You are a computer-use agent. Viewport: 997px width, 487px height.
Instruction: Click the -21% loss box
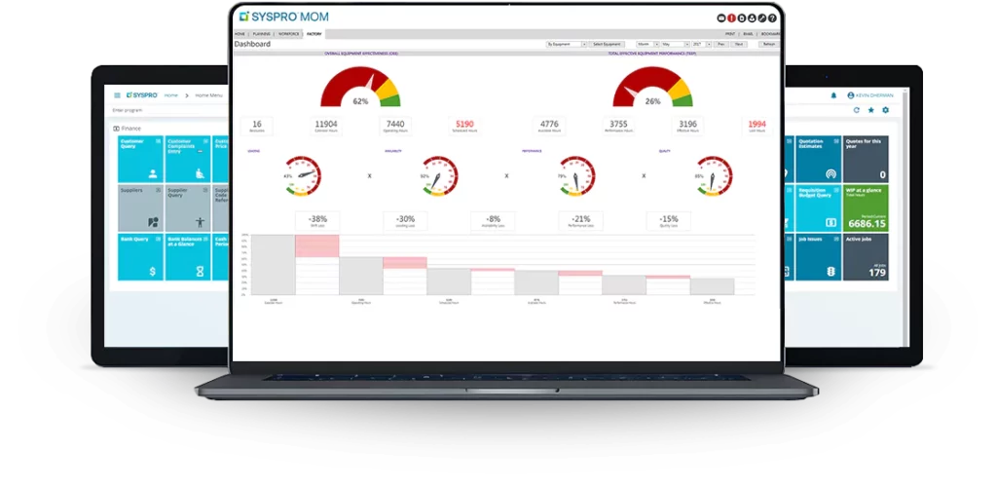pyautogui.click(x=581, y=221)
